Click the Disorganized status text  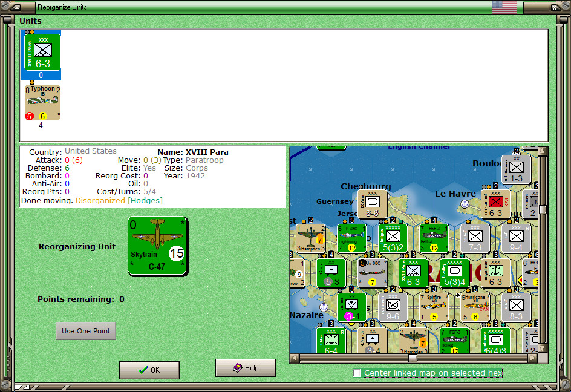tap(100, 200)
